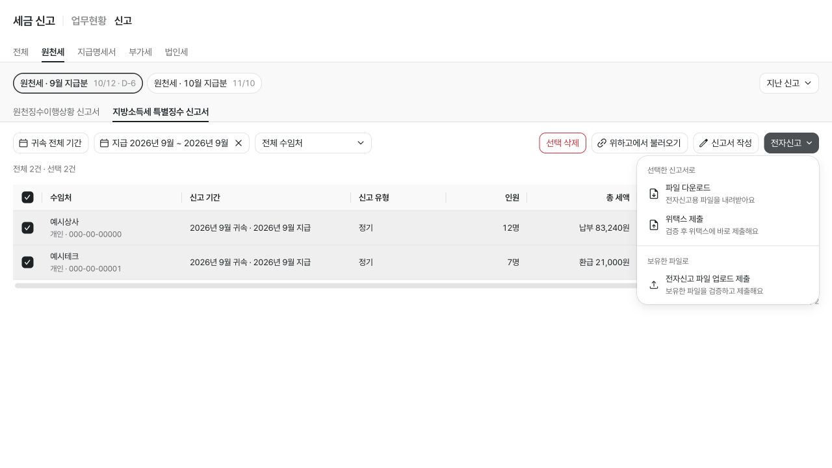Open the 지급명세서 tab
832x468 pixels.
pyautogui.click(x=96, y=52)
